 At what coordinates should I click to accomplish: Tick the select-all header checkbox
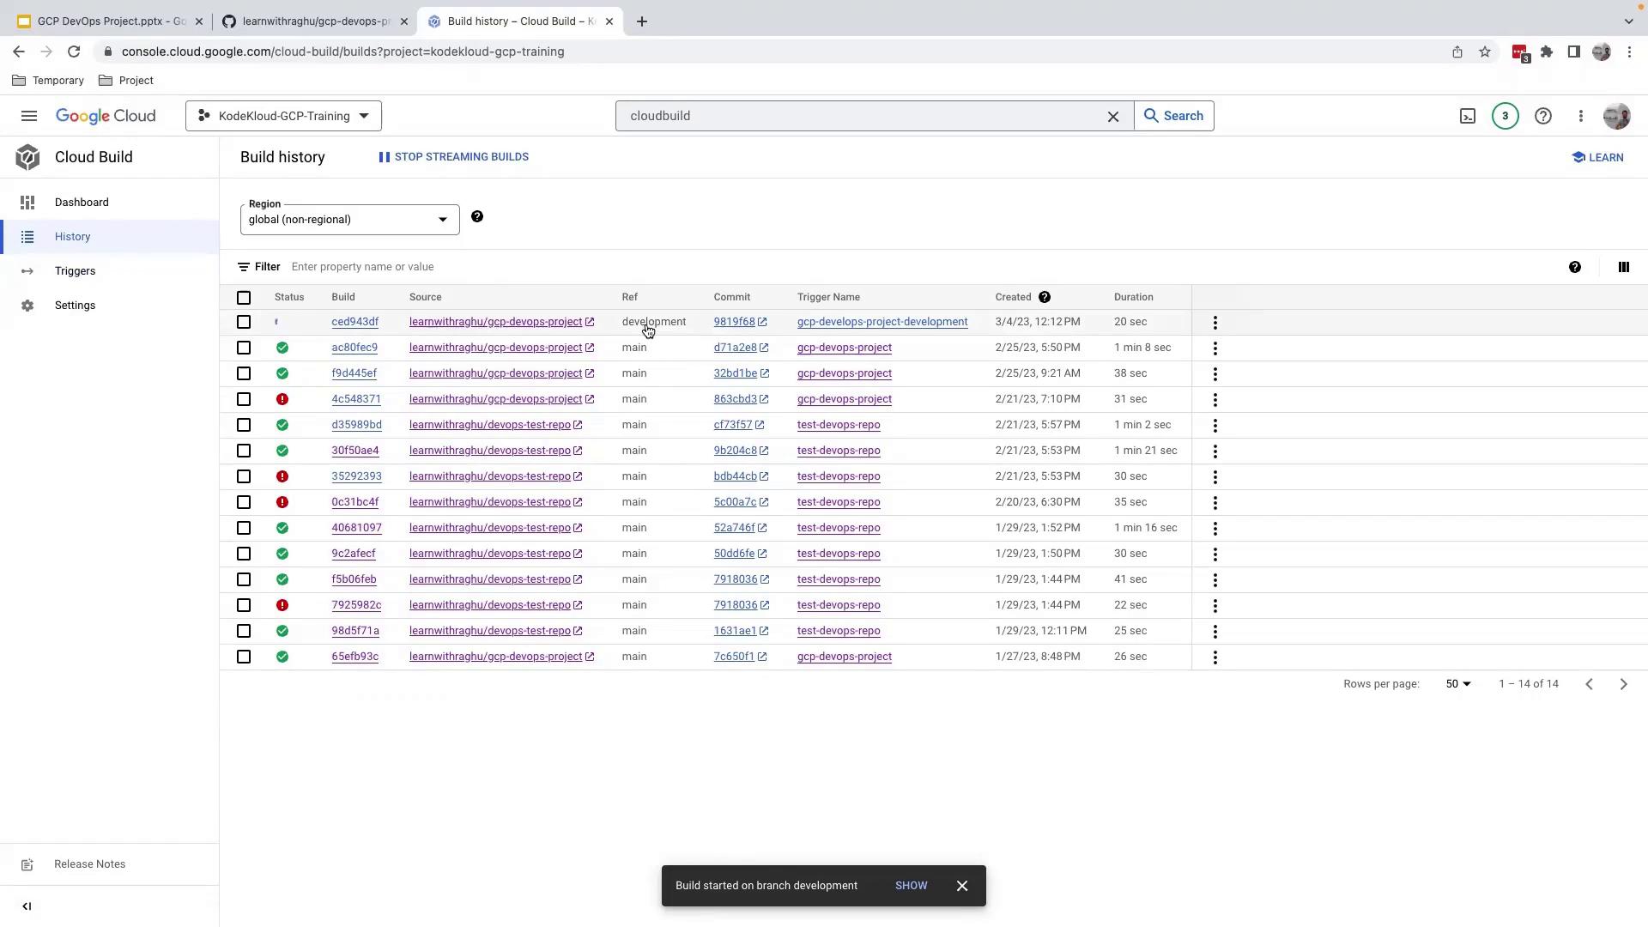point(244,297)
